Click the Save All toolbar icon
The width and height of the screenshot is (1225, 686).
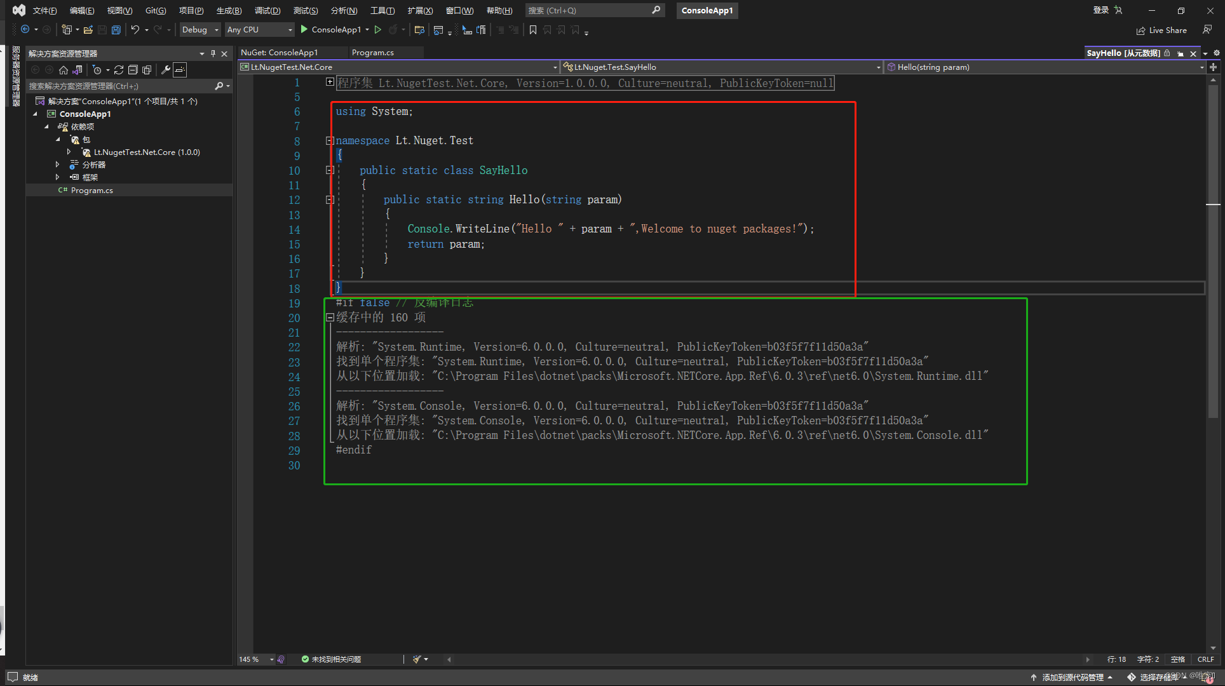click(x=116, y=30)
